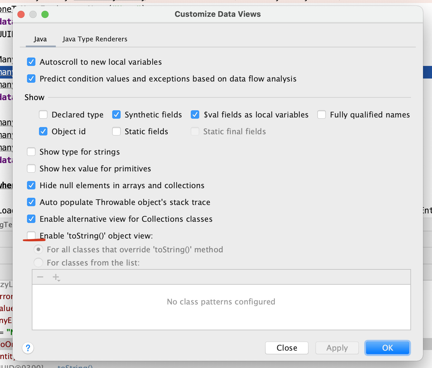
Task: Toggle Hide null elements in arrays and collections
Action: tap(31, 185)
